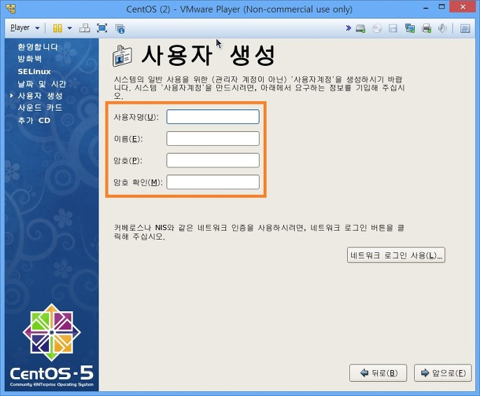Select SELinux in the sidebar
This screenshot has height=396, width=480.
(34, 71)
